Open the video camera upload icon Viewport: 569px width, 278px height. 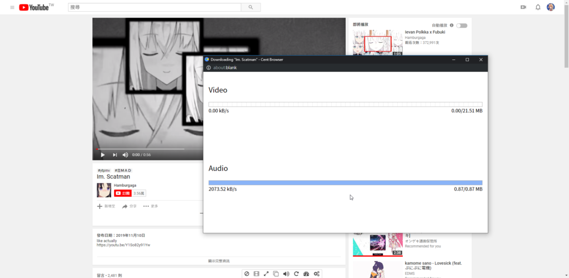(x=523, y=7)
